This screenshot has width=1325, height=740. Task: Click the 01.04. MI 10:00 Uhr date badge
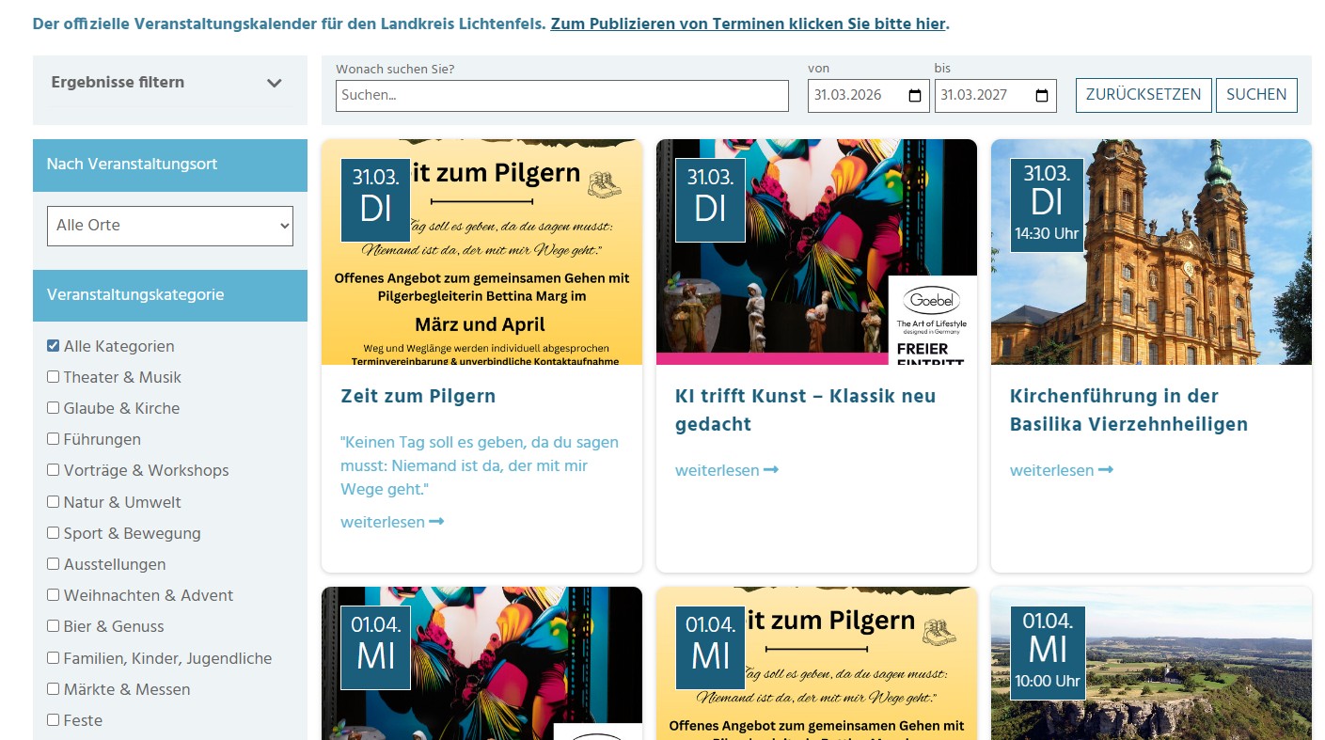(1047, 653)
